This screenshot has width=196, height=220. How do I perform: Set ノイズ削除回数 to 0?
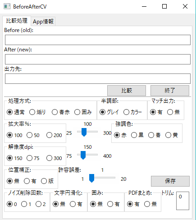(x=12, y=204)
